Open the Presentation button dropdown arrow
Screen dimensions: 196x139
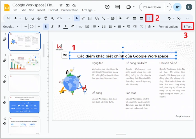pos(168,7)
